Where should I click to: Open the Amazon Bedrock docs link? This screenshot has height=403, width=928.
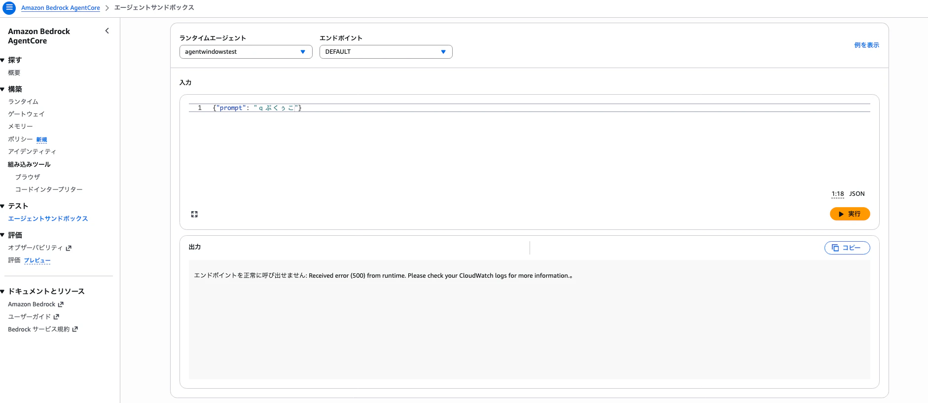click(x=36, y=304)
